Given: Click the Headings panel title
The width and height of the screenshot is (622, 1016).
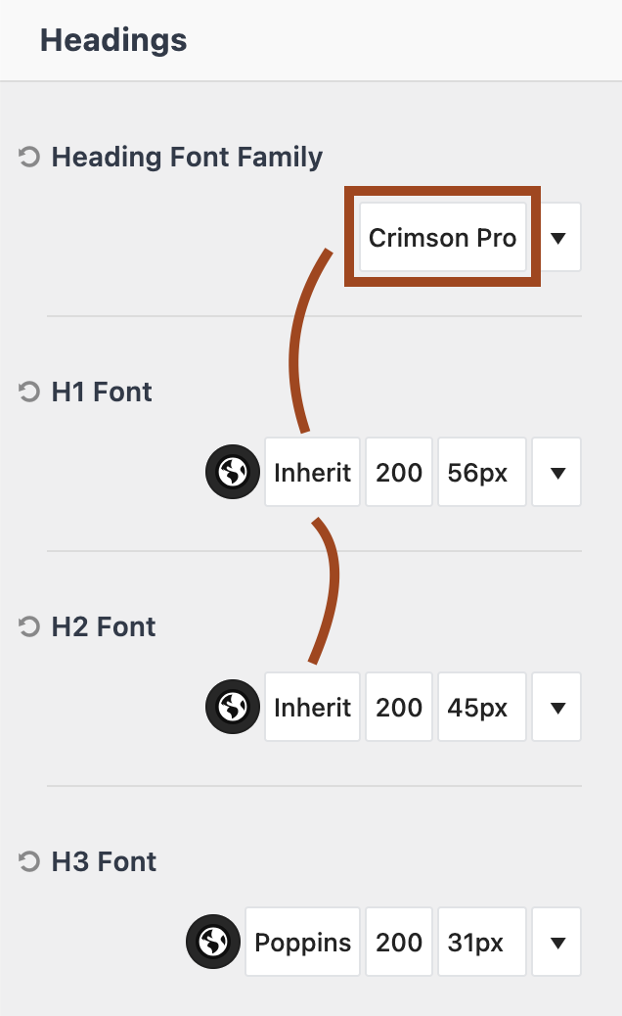Looking at the screenshot, I should (113, 40).
